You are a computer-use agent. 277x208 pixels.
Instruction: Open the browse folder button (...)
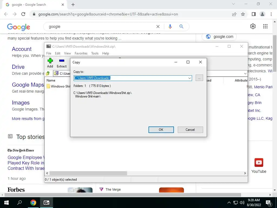click(x=199, y=78)
